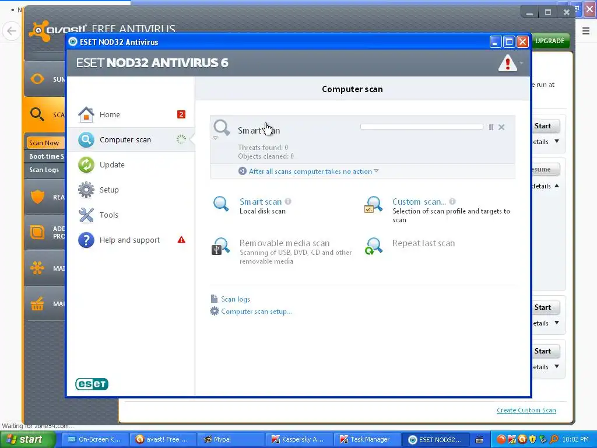
Task: Switch to Kaspersky in the taskbar
Action: [x=298, y=439]
